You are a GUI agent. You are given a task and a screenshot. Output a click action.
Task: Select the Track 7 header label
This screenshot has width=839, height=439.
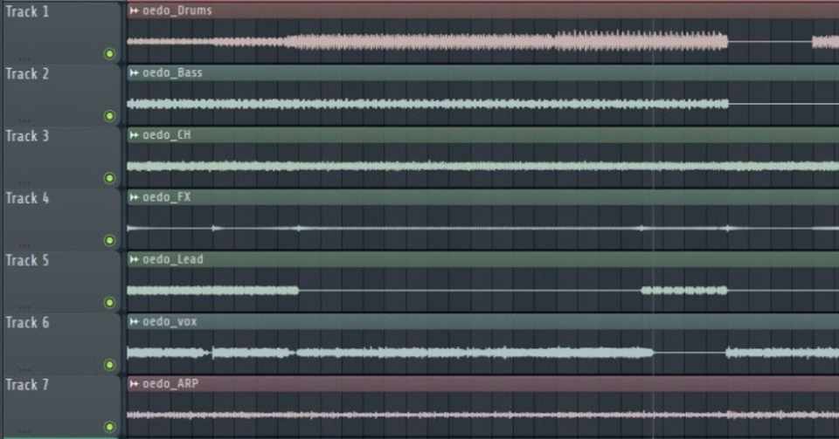tap(27, 385)
